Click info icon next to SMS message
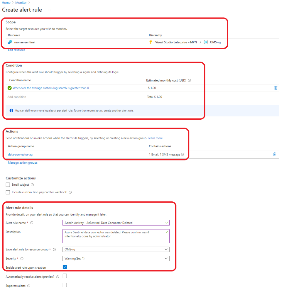The image size is (289, 300). pyautogui.click(x=182, y=155)
